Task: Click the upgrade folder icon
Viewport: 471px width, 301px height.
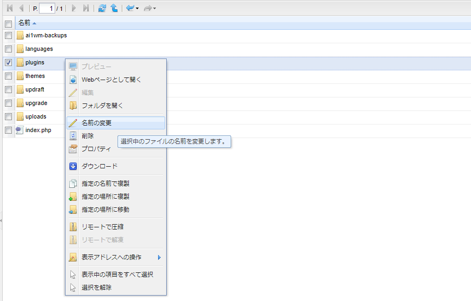Action: (20, 103)
